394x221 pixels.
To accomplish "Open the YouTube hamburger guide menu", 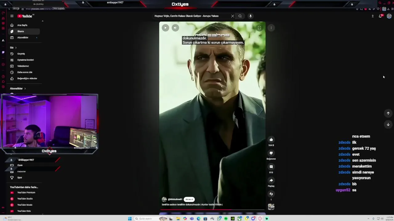I will [x=12, y=16].
